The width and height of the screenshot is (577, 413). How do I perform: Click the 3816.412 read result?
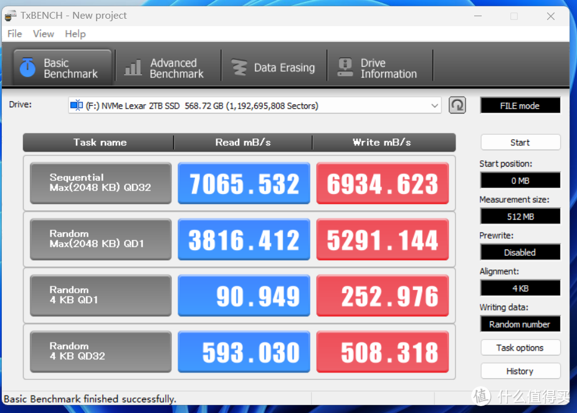point(244,240)
